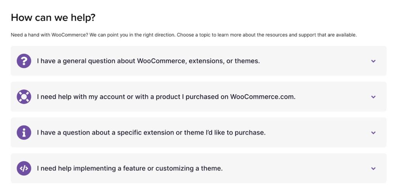Expand the account help chevron arrow
Image resolution: width=397 pixels, height=188 pixels.
[373, 97]
